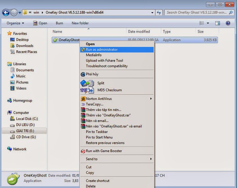Click Burn in the toolbar

coord(59,23)
